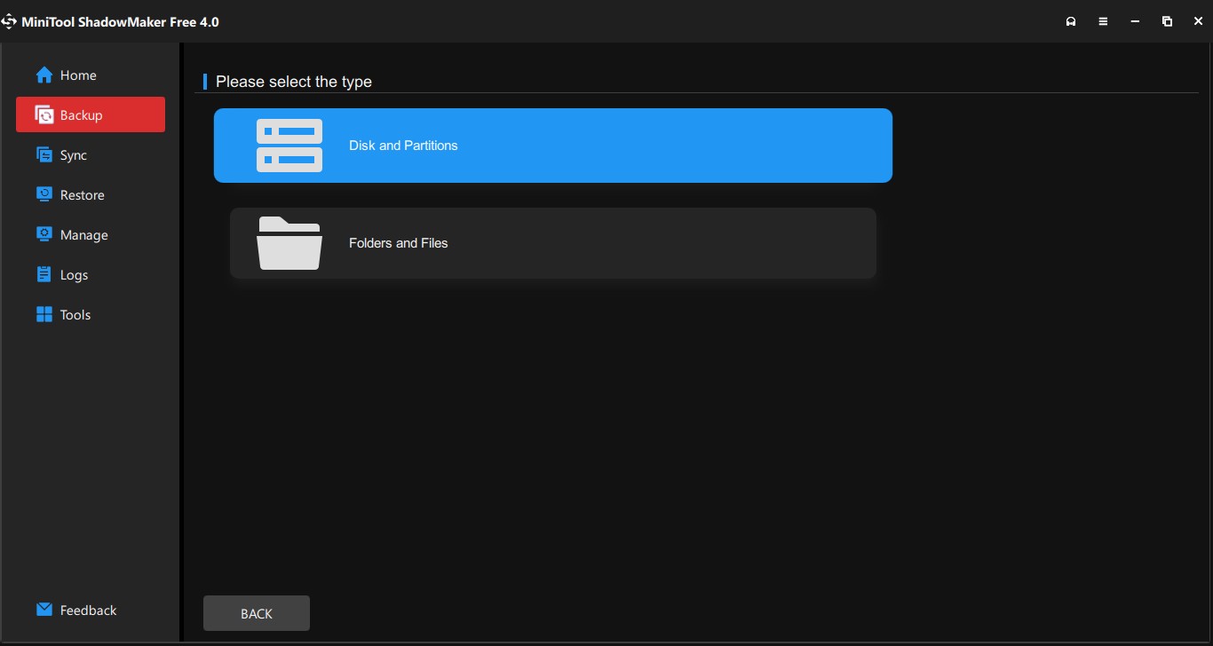Click the folder icon in type list
This screenshot has width=1213, height=646.
point(289,243)
